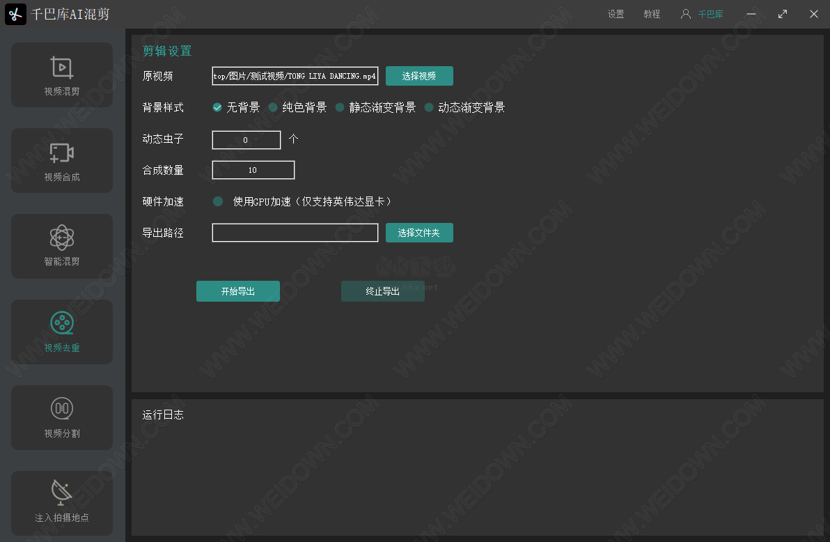Select the 视频去重 sidebar icon

coord(61,332)
